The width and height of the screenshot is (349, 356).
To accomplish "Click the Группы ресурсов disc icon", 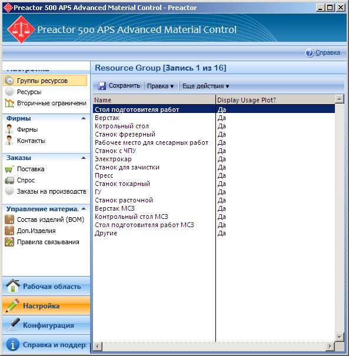I will point(9,81).
